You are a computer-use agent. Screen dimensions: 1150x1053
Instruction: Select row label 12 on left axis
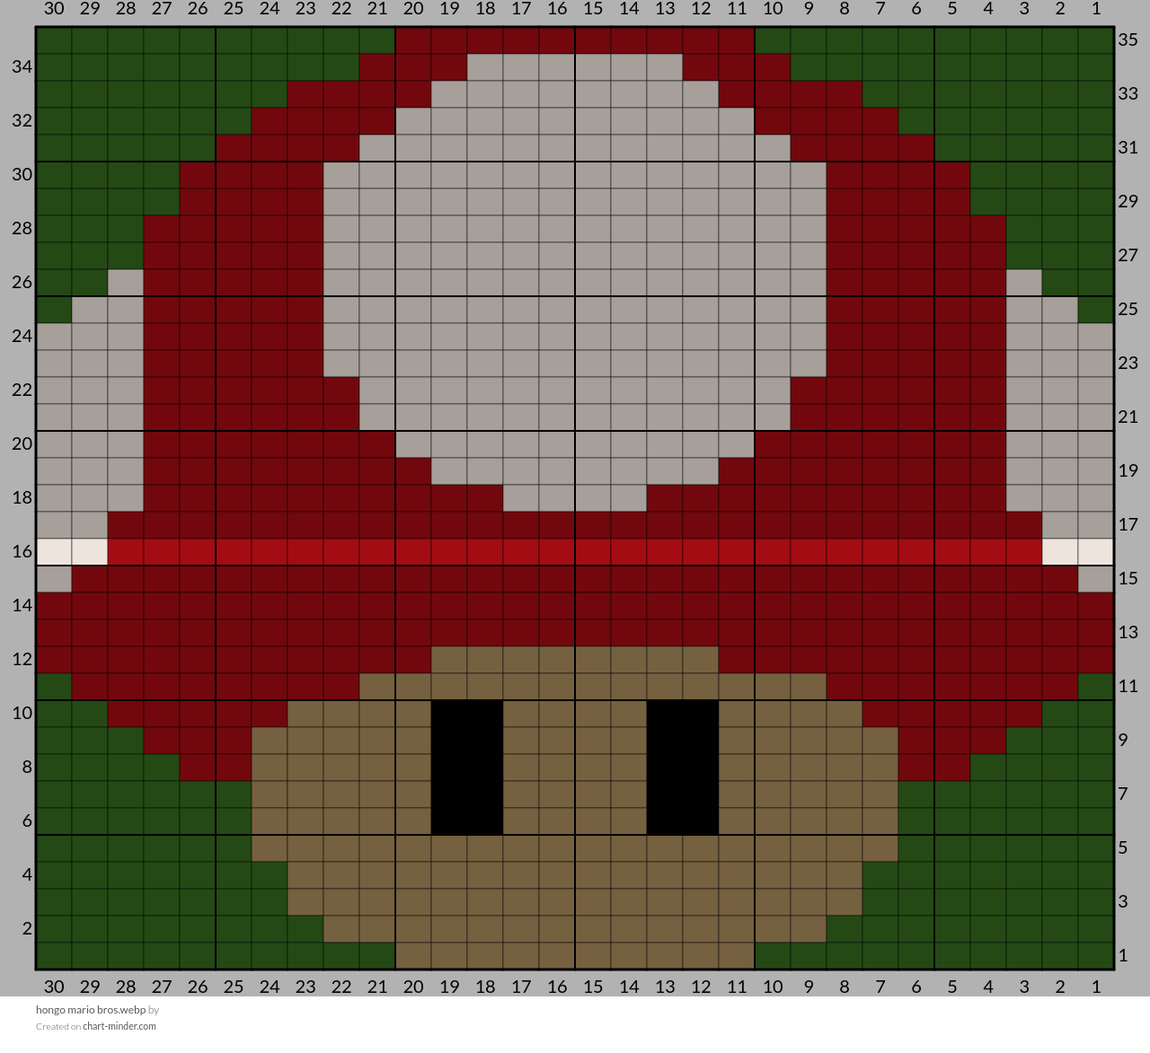[x=22, y=659]
